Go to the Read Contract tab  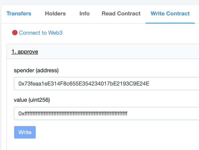[x=121, y=13]
